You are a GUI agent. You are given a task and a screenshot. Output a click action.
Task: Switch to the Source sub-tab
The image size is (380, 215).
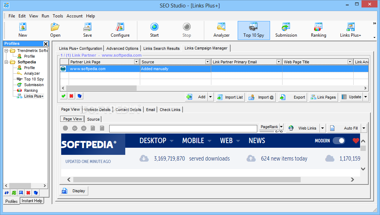point(93,119)
